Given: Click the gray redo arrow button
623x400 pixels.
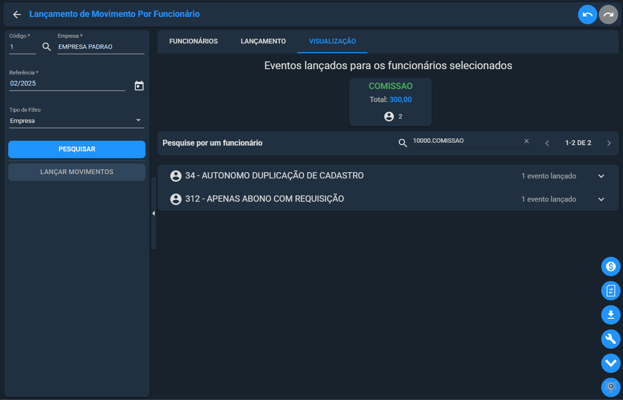Looking at the screenshot, I should (x=609, y=15).
